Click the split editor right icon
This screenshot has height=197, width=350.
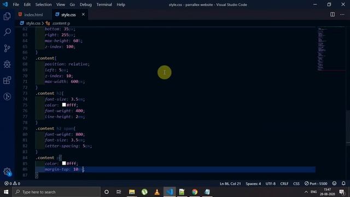332,15
